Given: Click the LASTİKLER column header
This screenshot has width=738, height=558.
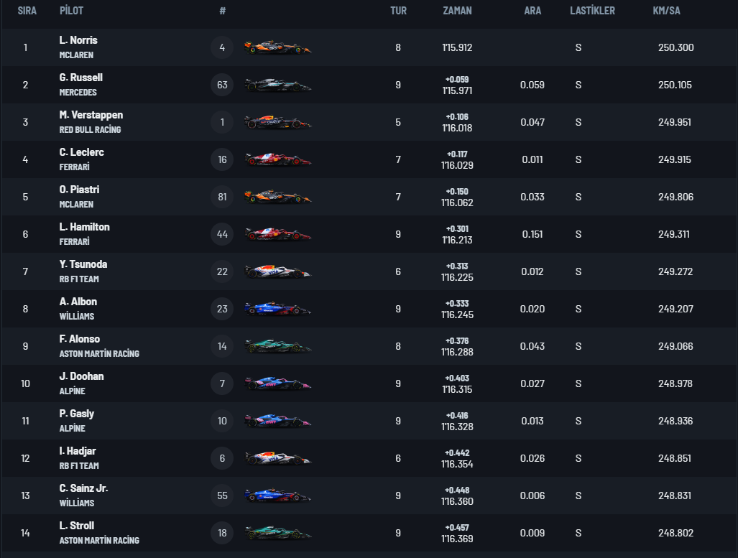Looking at the screenshot, I should [592, 11].
